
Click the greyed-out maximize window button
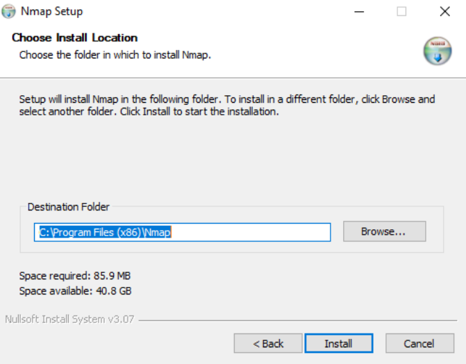pyautogui.click(x=401, y=12)
